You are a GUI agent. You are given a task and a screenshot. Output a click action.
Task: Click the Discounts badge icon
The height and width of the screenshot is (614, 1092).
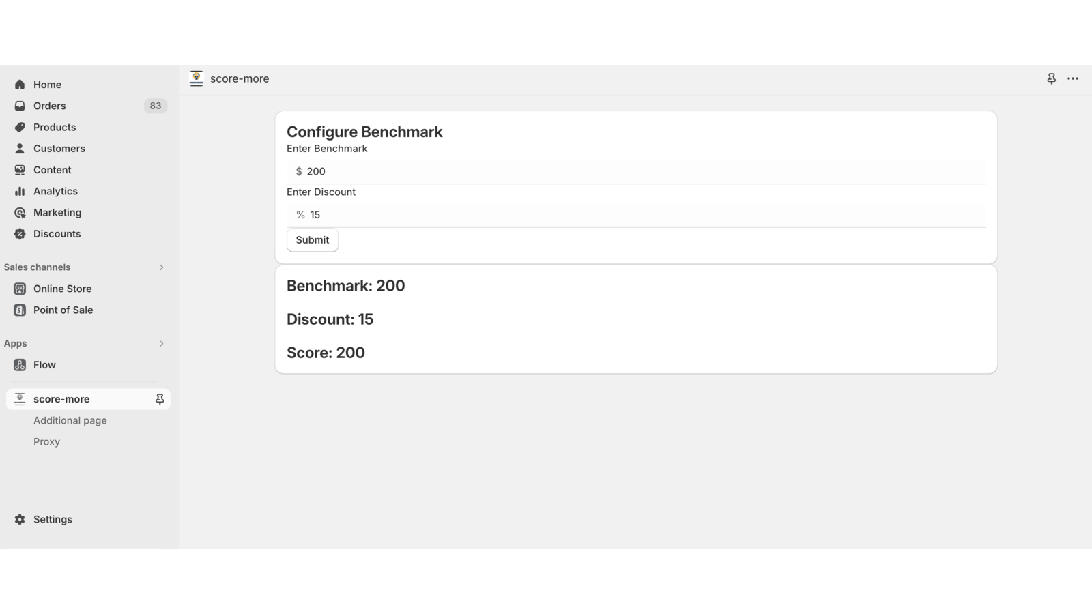pos(20,234)
